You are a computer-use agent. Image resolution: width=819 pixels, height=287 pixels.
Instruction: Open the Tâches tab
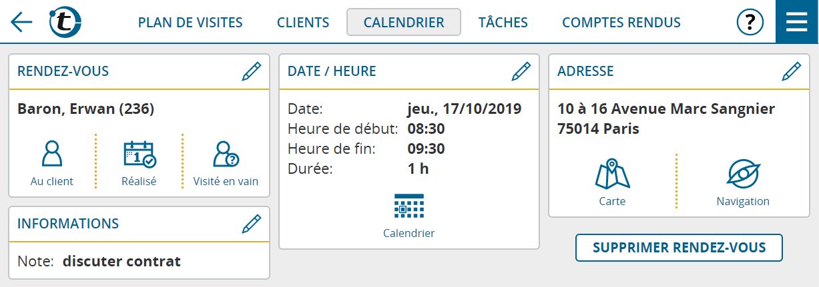[503, 23]
